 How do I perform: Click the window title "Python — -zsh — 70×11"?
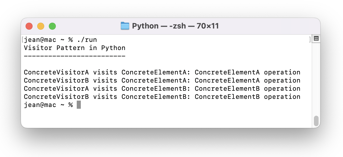click(x=175, y=26)
